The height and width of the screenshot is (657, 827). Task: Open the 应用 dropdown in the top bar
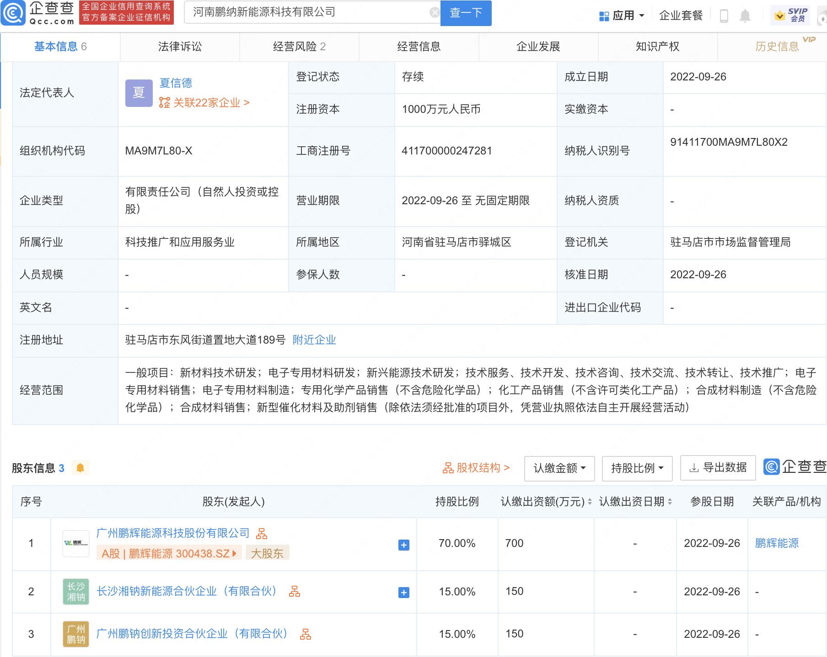coord(622,15)
